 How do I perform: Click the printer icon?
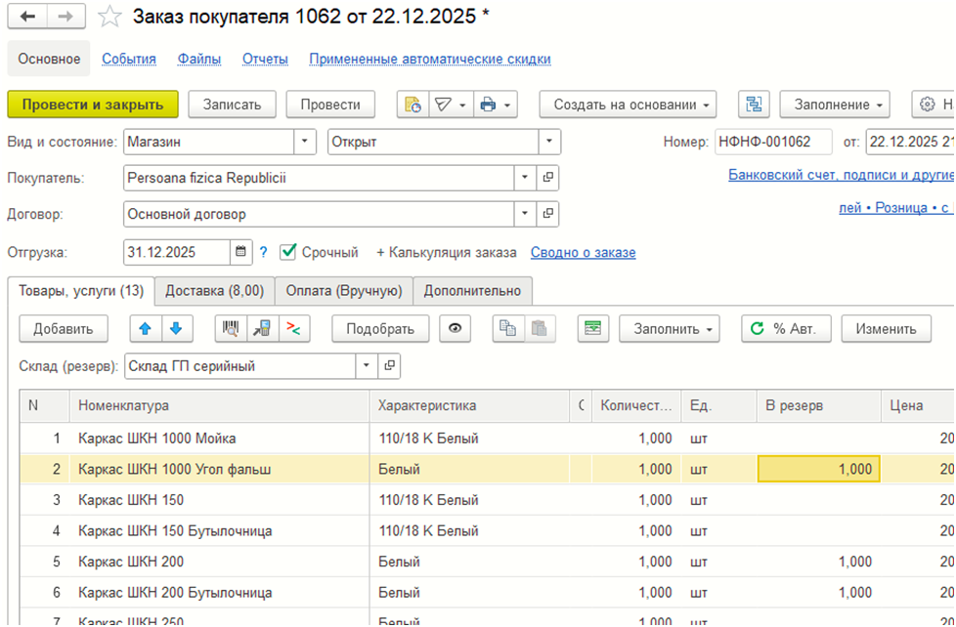tap(488, 104)
